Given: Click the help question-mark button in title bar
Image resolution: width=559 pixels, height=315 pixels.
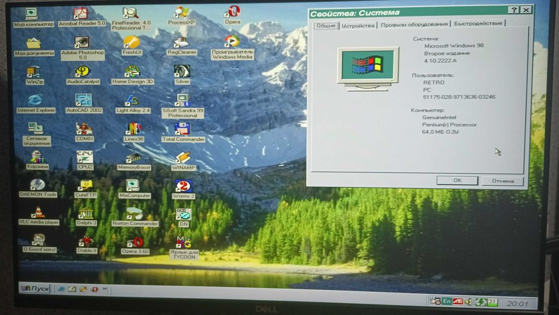Looking at the screenshot, I should pos(514,10).
